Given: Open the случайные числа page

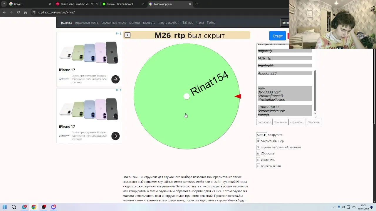Looking at the screenshot, I should pos(114,23).
